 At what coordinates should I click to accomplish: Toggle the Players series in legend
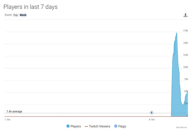click(76, 126)
